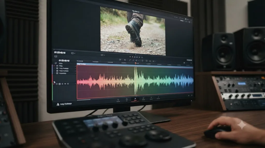
Task: Click the timeline timecode field above the track list
Action: [64, 61]
